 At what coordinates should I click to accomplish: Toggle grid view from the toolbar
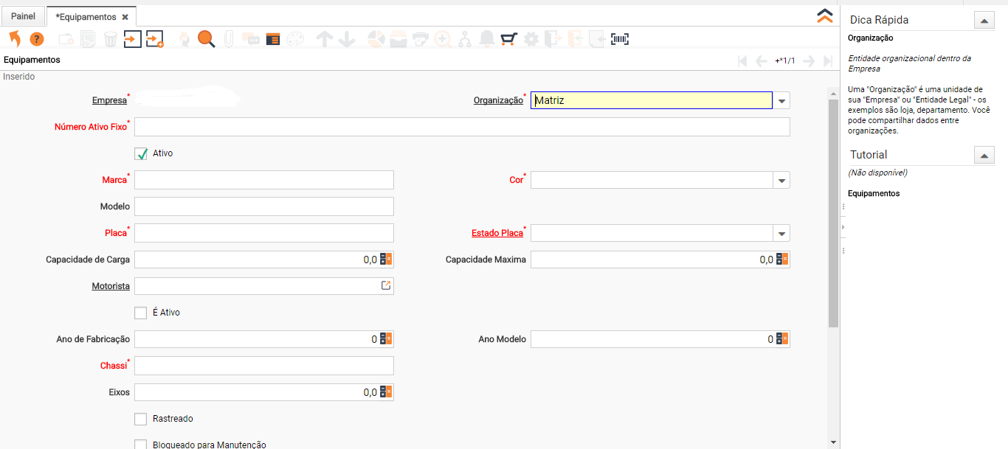click(273, 39)
